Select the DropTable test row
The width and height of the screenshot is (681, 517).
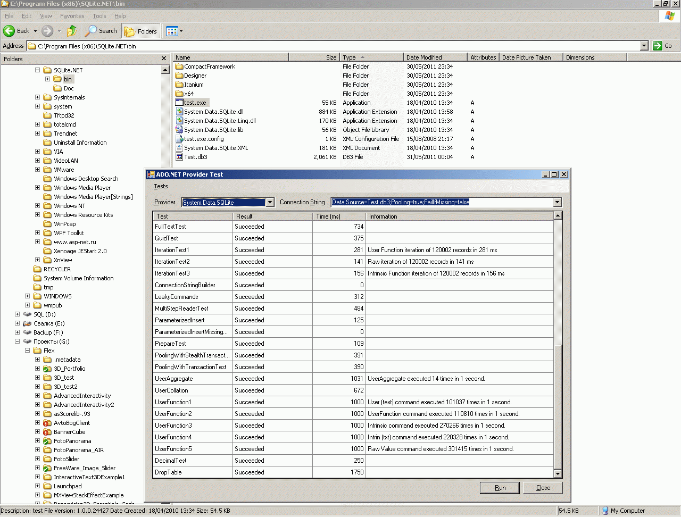(x=353, y=472)
